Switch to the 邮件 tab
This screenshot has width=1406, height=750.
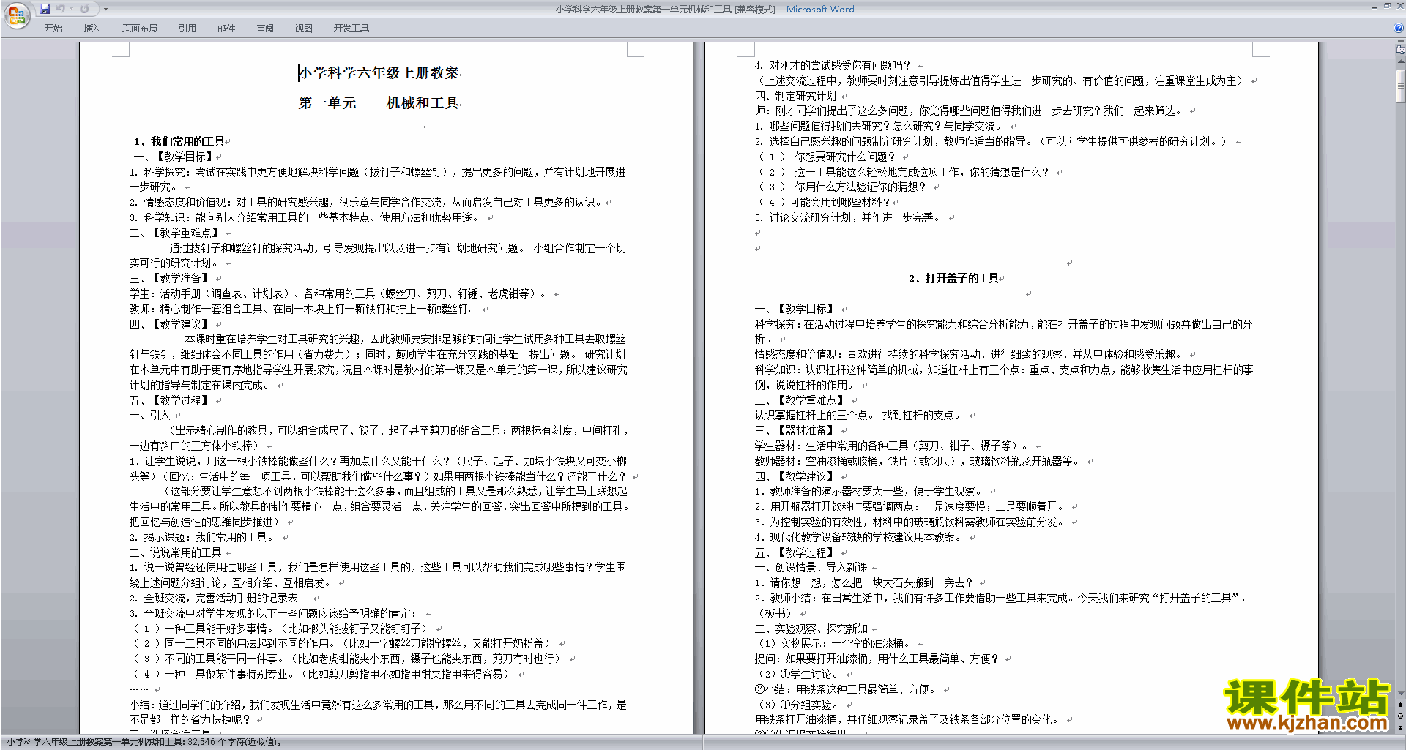pos(226,29)
